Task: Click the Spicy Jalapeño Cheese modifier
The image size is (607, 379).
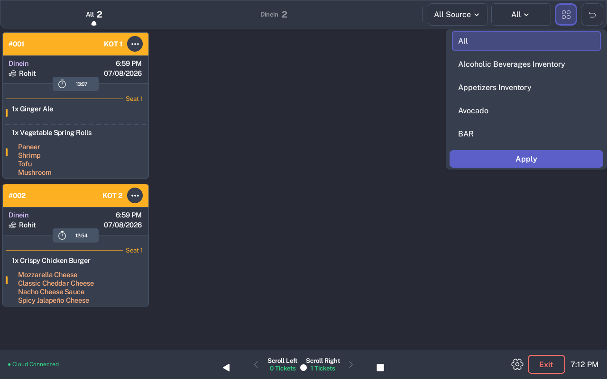Action: (54, 300)
